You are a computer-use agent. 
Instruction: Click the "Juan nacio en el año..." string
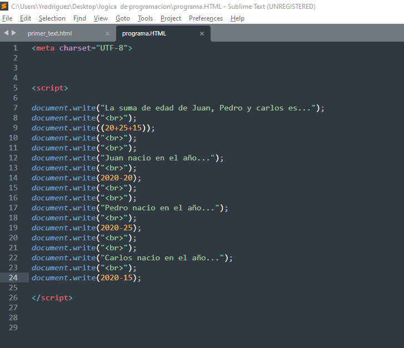(158, 158)
